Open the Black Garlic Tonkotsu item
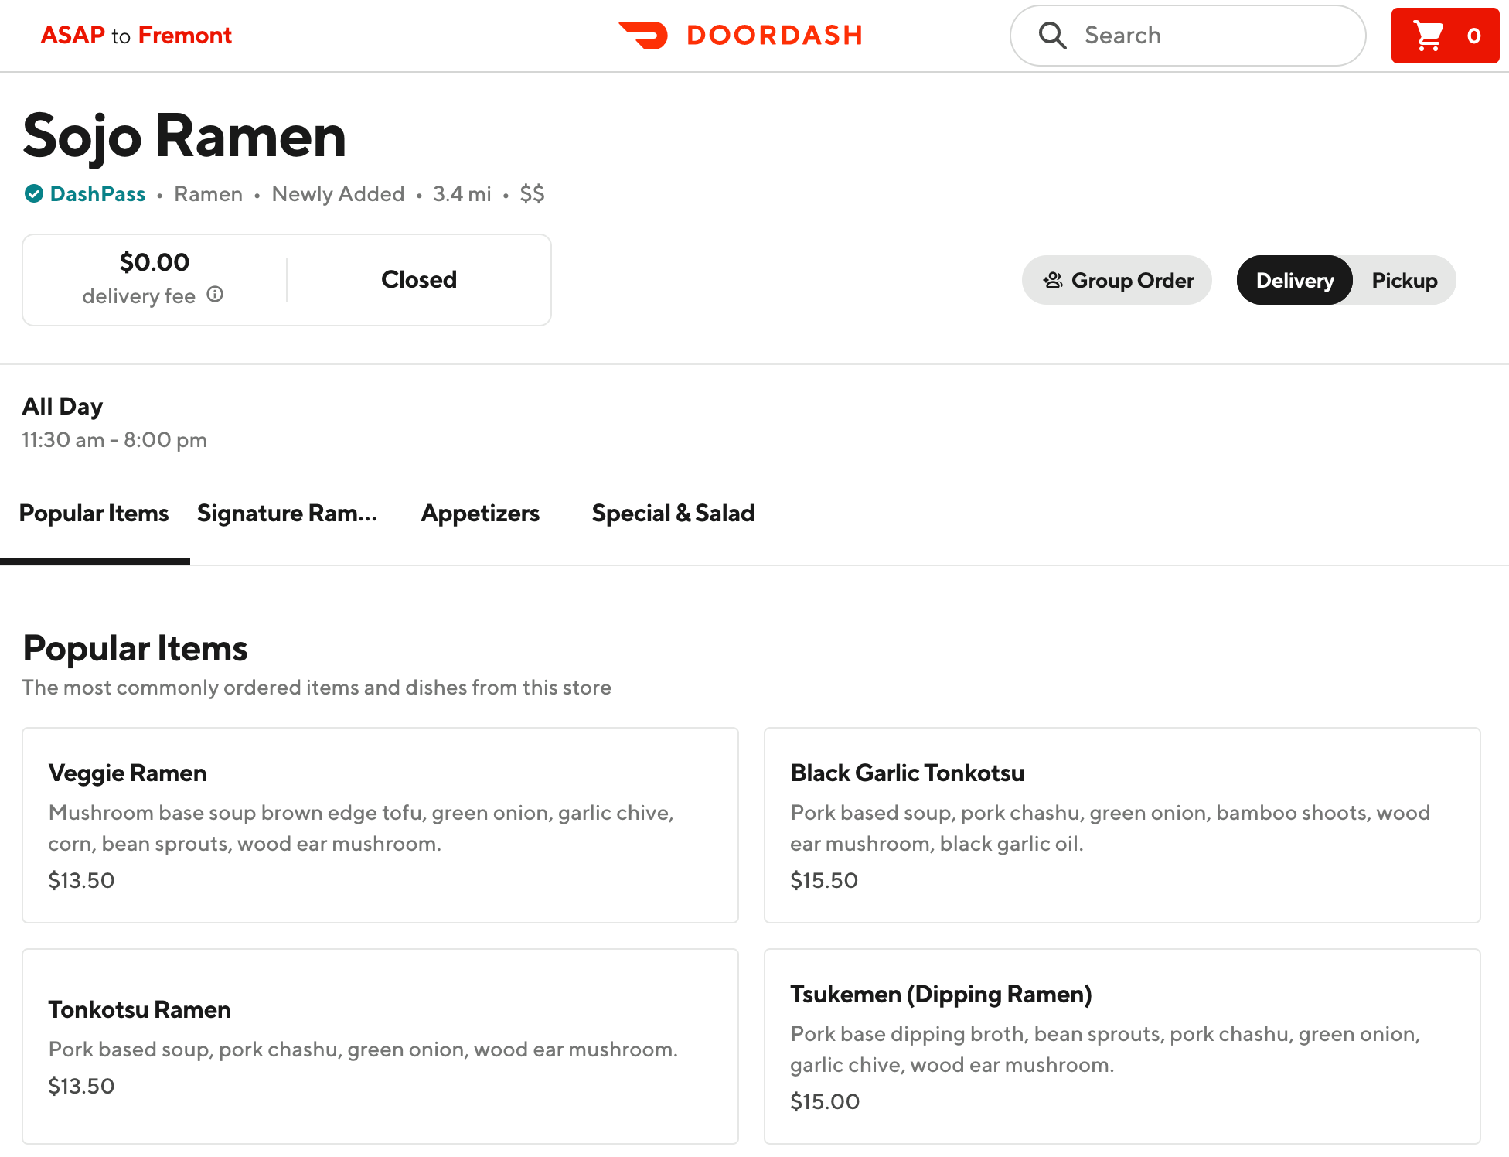Screen dimensions: 1509x1157 click(1122, 824)
